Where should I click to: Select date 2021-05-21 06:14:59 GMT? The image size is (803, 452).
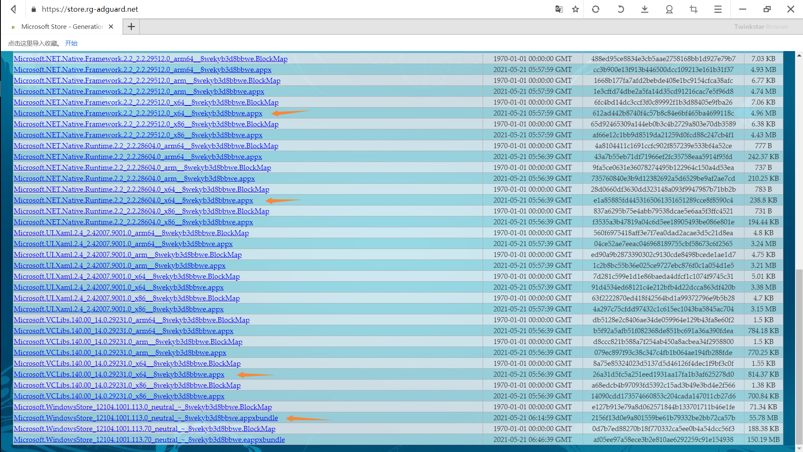click(x=532, y=418)
